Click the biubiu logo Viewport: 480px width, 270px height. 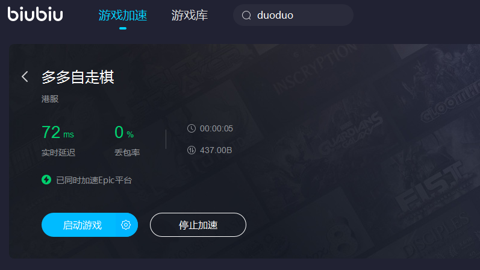pos(35,14)
